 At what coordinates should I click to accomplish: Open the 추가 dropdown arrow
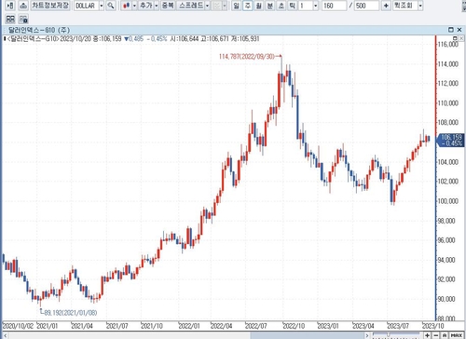coord(157,6)
